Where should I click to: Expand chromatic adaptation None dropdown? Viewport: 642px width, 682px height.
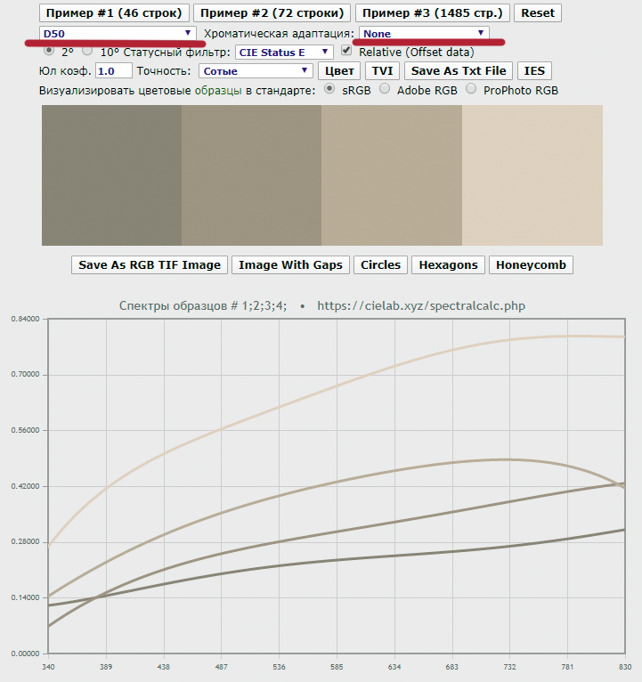point(424,33)
